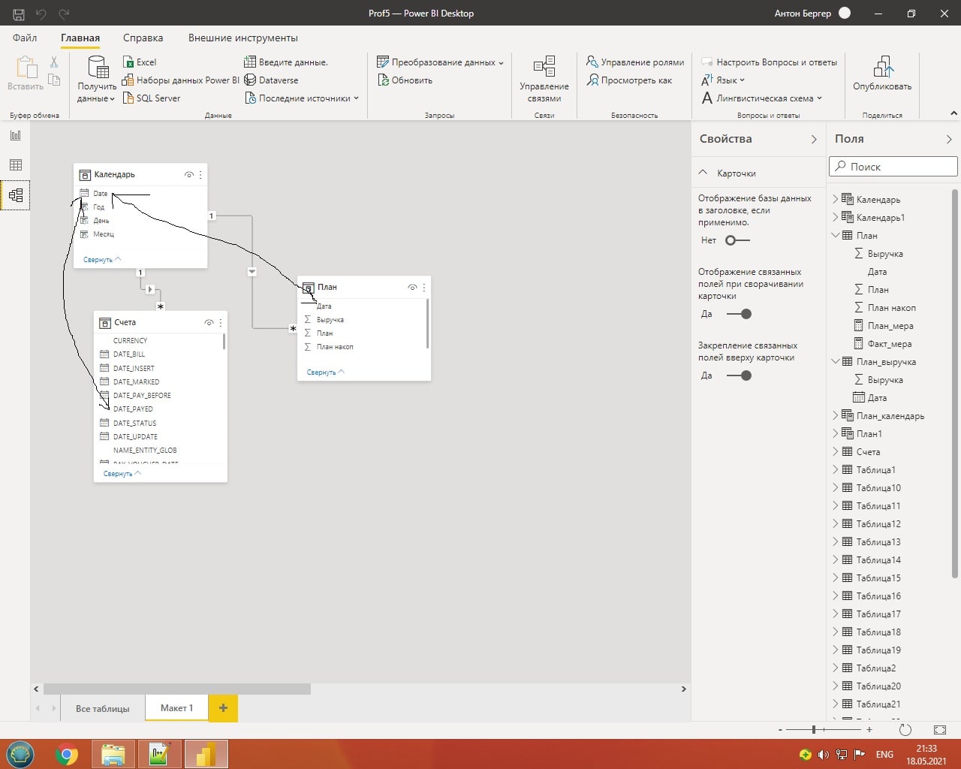
Task: Click the Вставить paste button
Action: click(x=26, y=74)
